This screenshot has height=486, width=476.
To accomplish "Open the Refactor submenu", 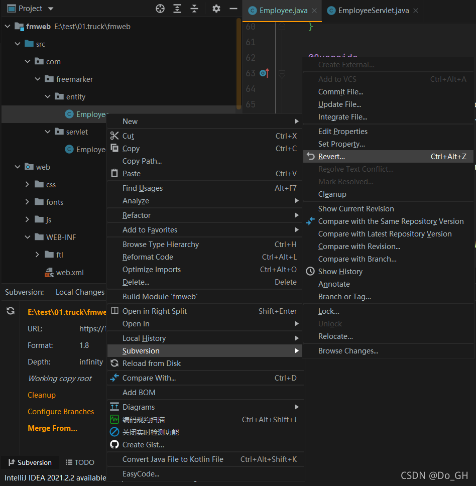I will [x=204, y=215].
